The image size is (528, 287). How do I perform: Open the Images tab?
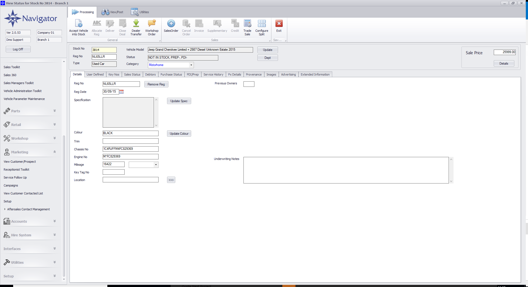(x=271, y=74)
